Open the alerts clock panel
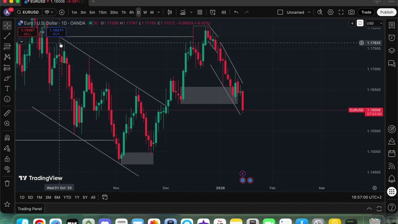Screen dimensions: 398x224 tap(392, 38)
